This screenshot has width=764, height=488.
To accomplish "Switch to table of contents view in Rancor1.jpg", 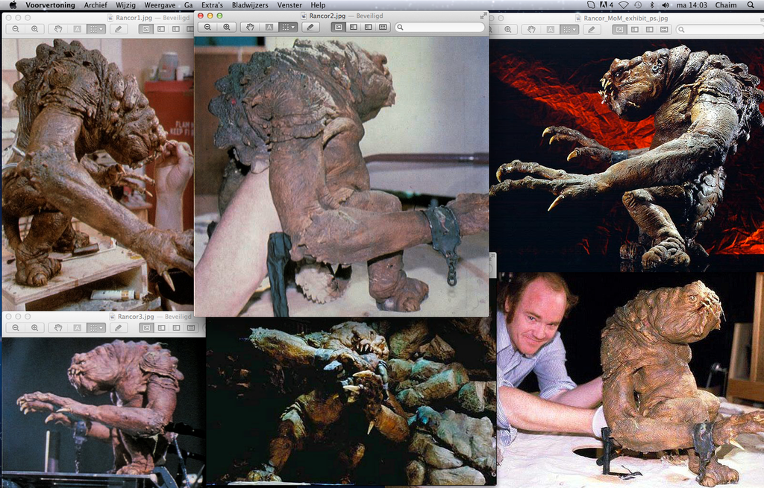I will pyautogui.click(x=176, y=29).
